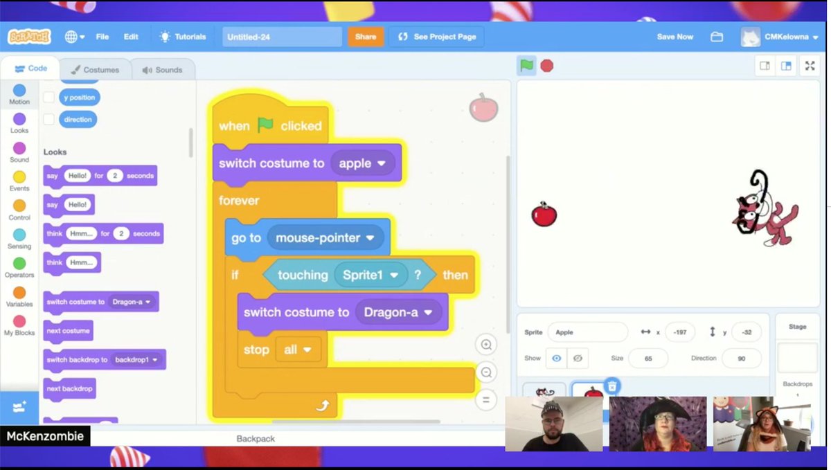Click say Hello! for 2 seconds block
This screenshot has width=831, height=470.
point(100,176)
